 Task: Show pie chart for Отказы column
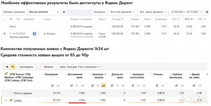pos(157,86)
